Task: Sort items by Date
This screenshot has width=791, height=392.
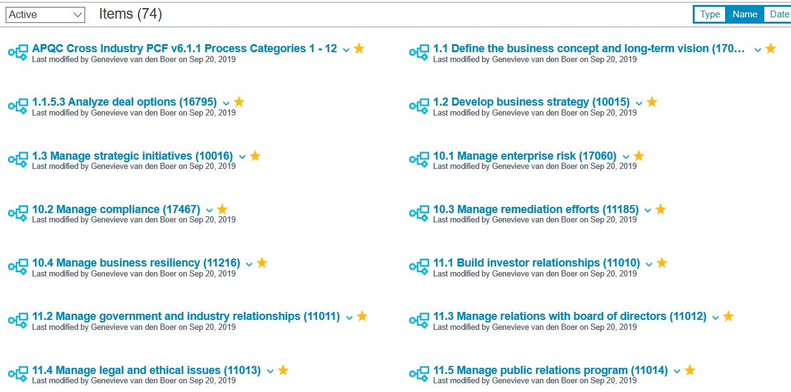Action: [779, 14]
